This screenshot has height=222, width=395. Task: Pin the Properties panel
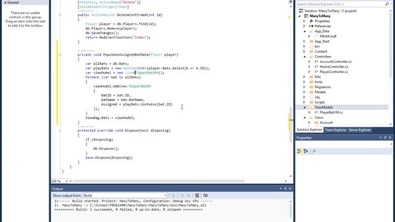[x=385, y=138]
